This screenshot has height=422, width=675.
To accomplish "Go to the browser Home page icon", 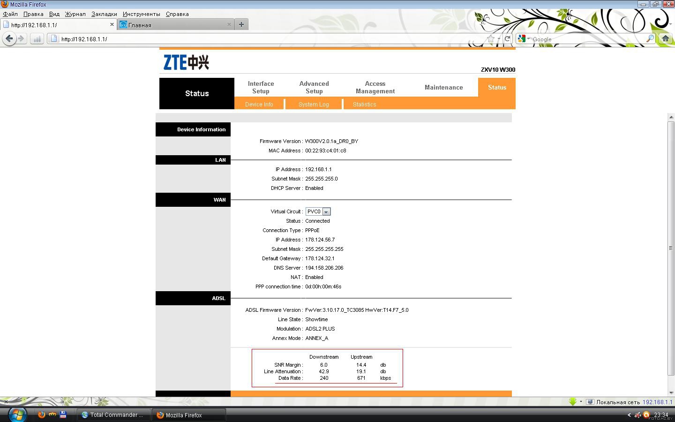I will [665, 39].
